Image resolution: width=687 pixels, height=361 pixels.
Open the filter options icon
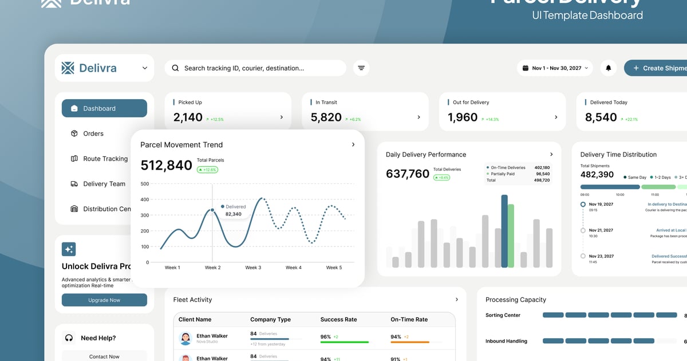(361, 68)
